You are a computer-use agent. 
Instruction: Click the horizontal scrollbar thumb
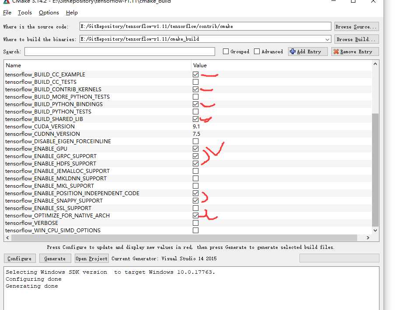click(x=184, y=238)
